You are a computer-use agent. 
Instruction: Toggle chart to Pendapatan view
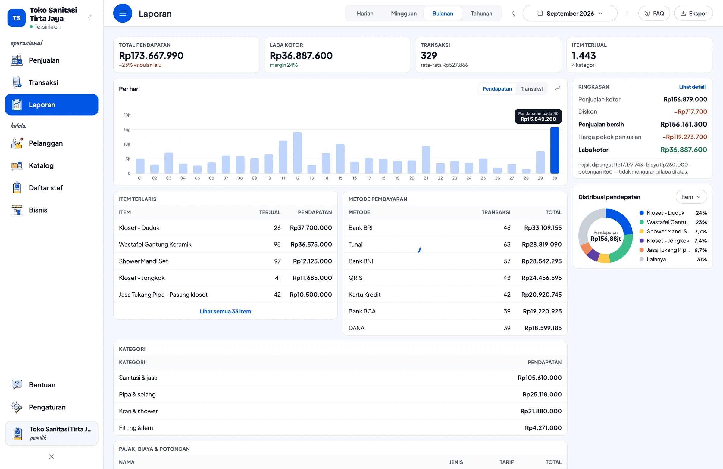point(497,88)
